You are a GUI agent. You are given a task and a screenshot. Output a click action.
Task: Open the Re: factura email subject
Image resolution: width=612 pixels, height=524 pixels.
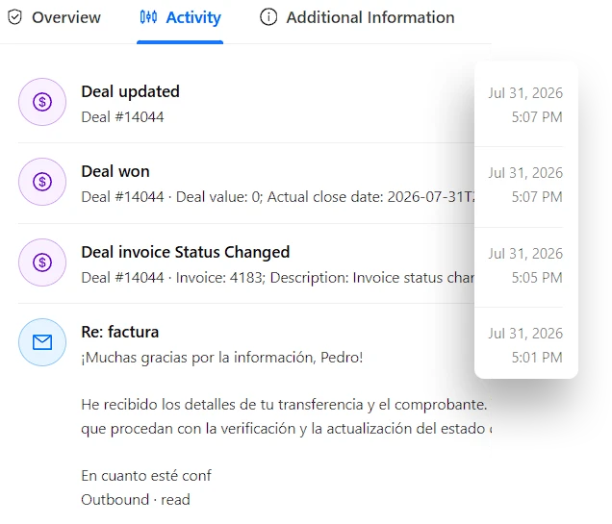point(120,332)
